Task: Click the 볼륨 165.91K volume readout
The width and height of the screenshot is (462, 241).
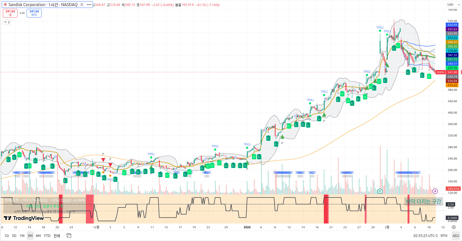Action: [x=184, y=5]
